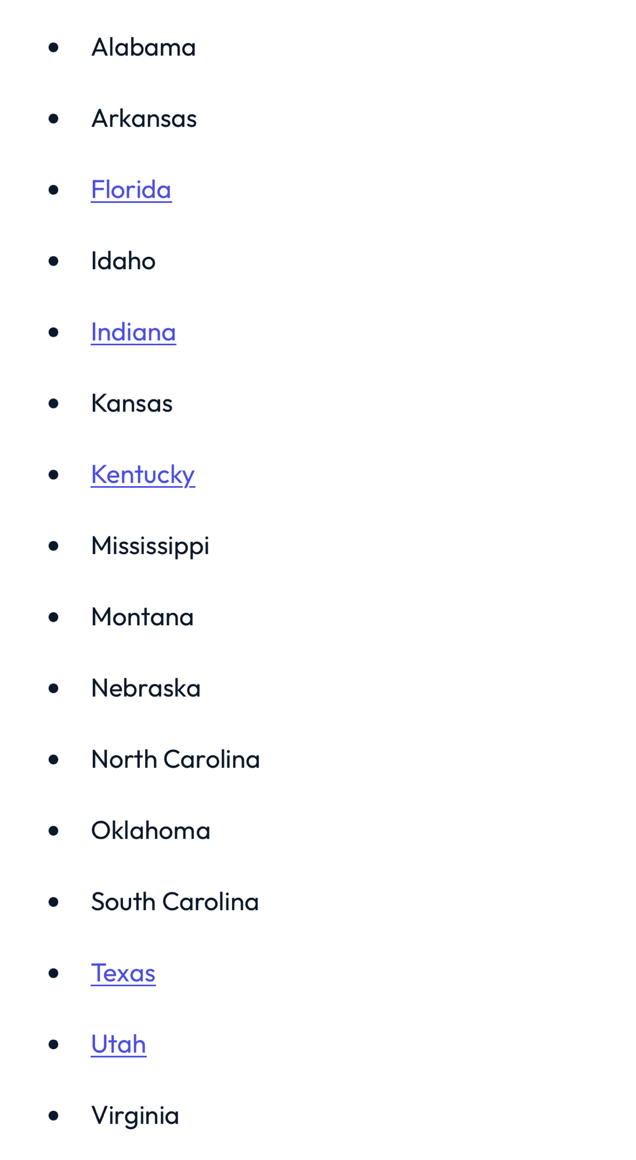636x1160 pixels.
Task: Click the South Carolina list item
Action: (x=175, y=902)
